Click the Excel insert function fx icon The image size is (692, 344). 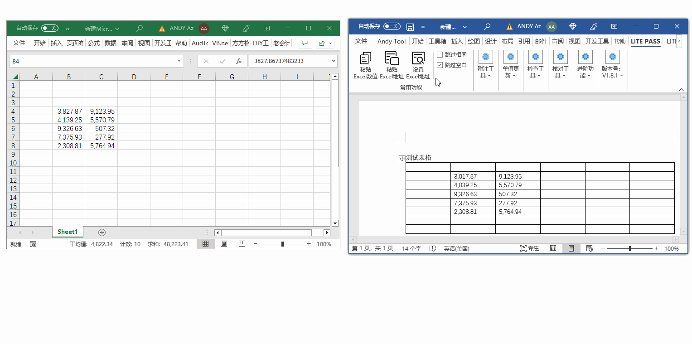(238, 61)
